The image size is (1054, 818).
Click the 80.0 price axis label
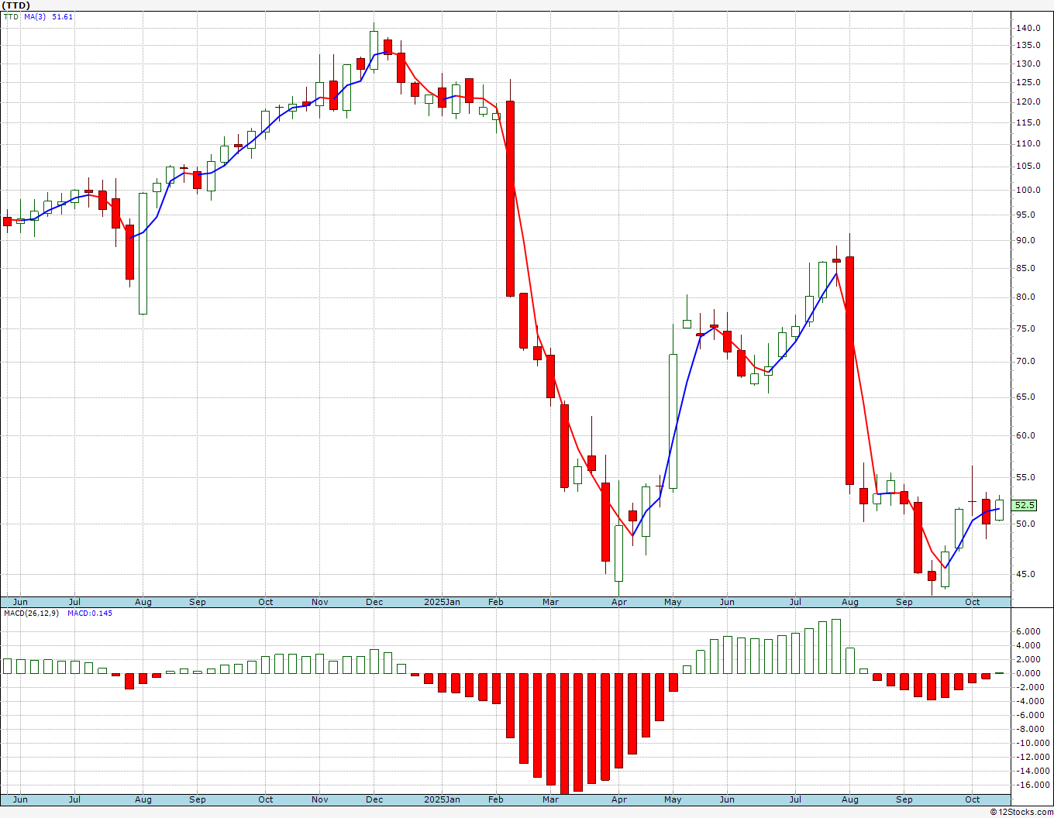(1026, 297)
